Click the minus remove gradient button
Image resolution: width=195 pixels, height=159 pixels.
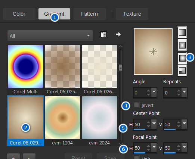(29, 156)
